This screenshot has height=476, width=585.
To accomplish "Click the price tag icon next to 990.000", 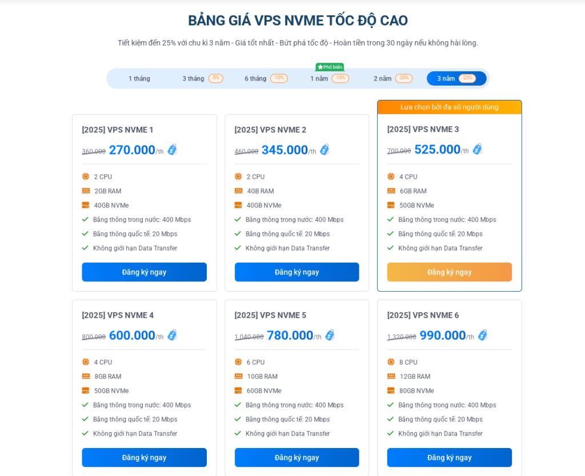I will 482,335.
